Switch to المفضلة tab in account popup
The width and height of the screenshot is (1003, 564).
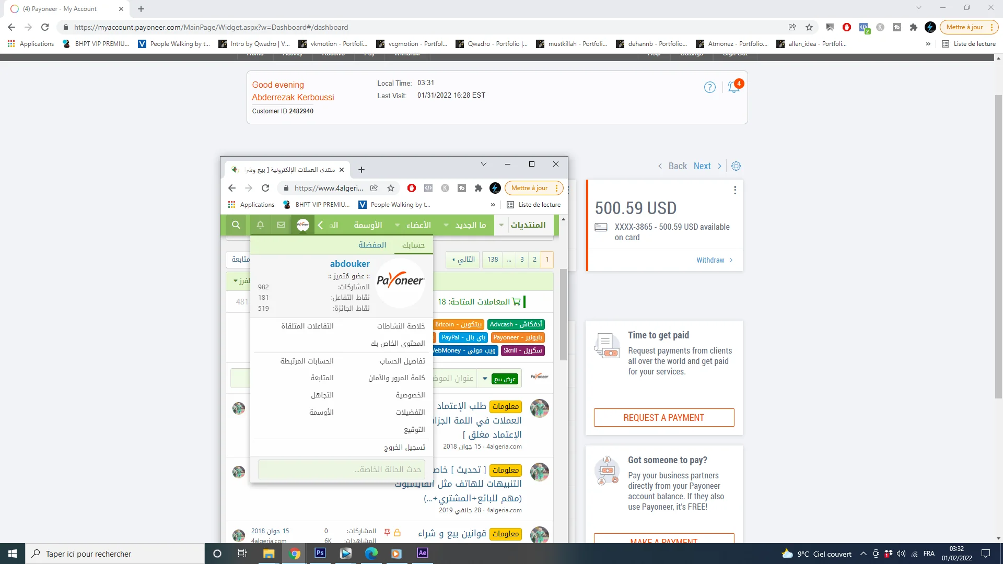pyautogui.click(x=372, y=245)
